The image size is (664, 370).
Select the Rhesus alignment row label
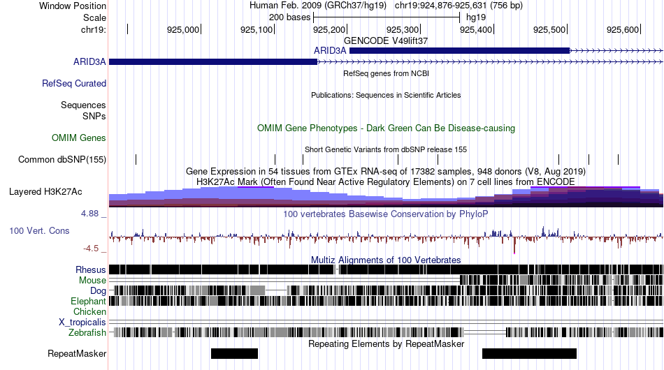[x=91, y=269]
